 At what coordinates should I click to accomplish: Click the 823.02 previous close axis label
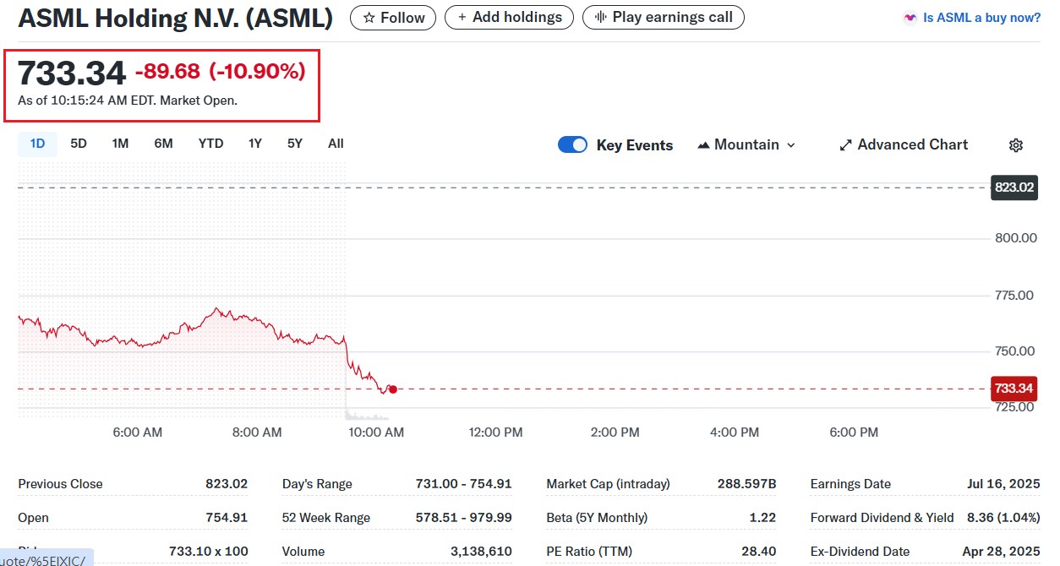tap(1014, 188)
